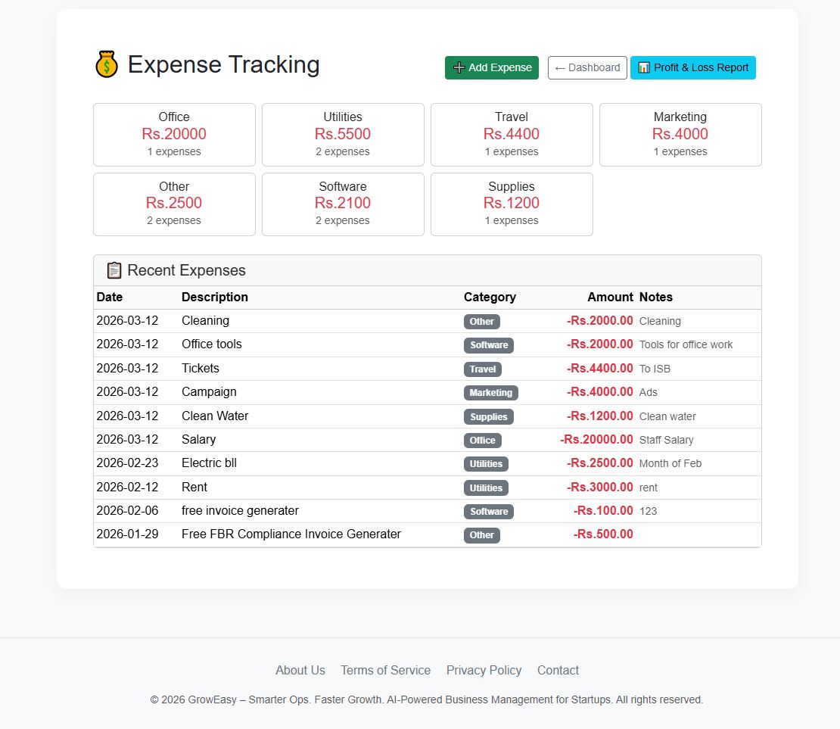Select the Salary description
This screenshot has height=729, width=840.
pyautogui.click(x=199, y=440)
